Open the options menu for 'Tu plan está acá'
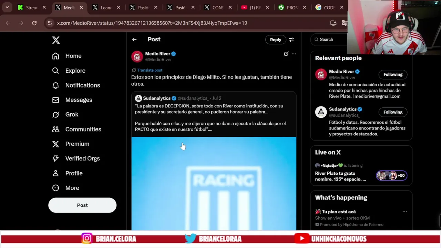 click(404, 211)
